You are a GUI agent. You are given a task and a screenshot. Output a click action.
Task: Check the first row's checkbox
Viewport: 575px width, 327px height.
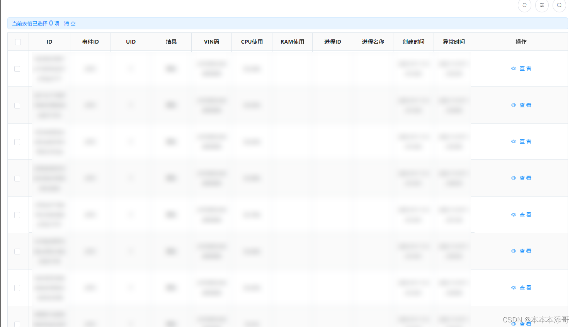17,69
